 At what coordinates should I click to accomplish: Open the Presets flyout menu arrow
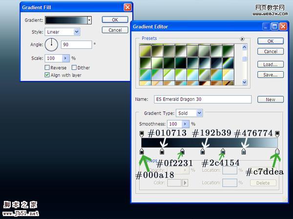tap(242, 39)
